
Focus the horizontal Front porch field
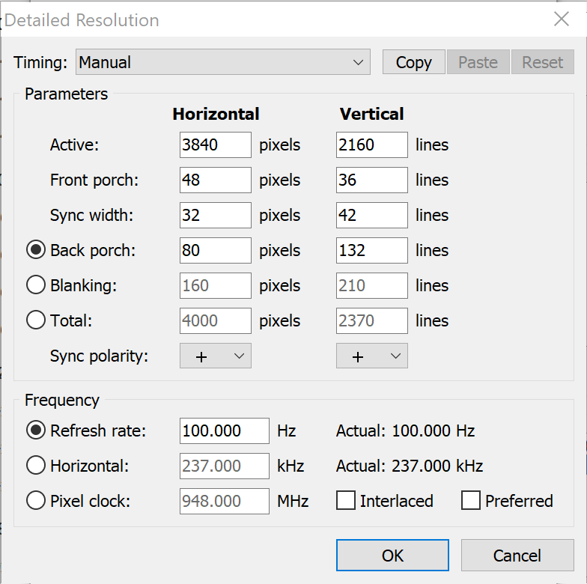[x=216, y=180]
